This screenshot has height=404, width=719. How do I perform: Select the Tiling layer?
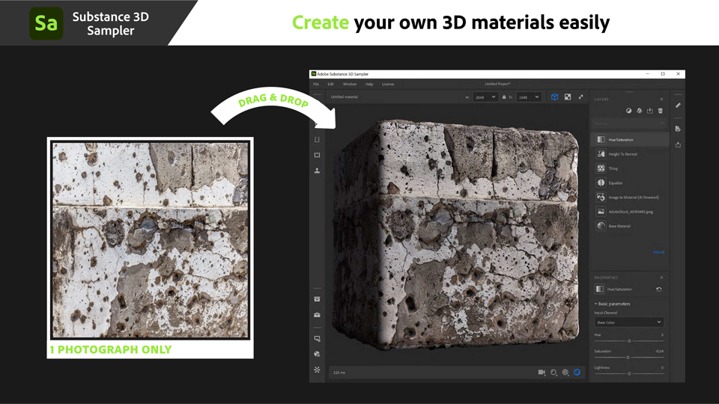pos(630,168)
